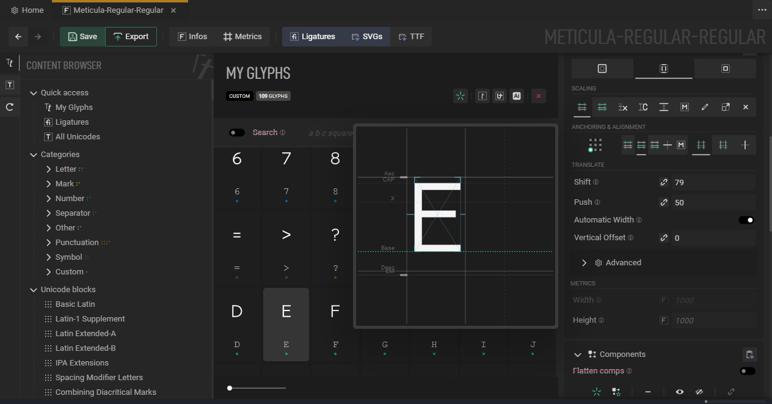Click the back arrow in the toolbar

tap(18, 37)
